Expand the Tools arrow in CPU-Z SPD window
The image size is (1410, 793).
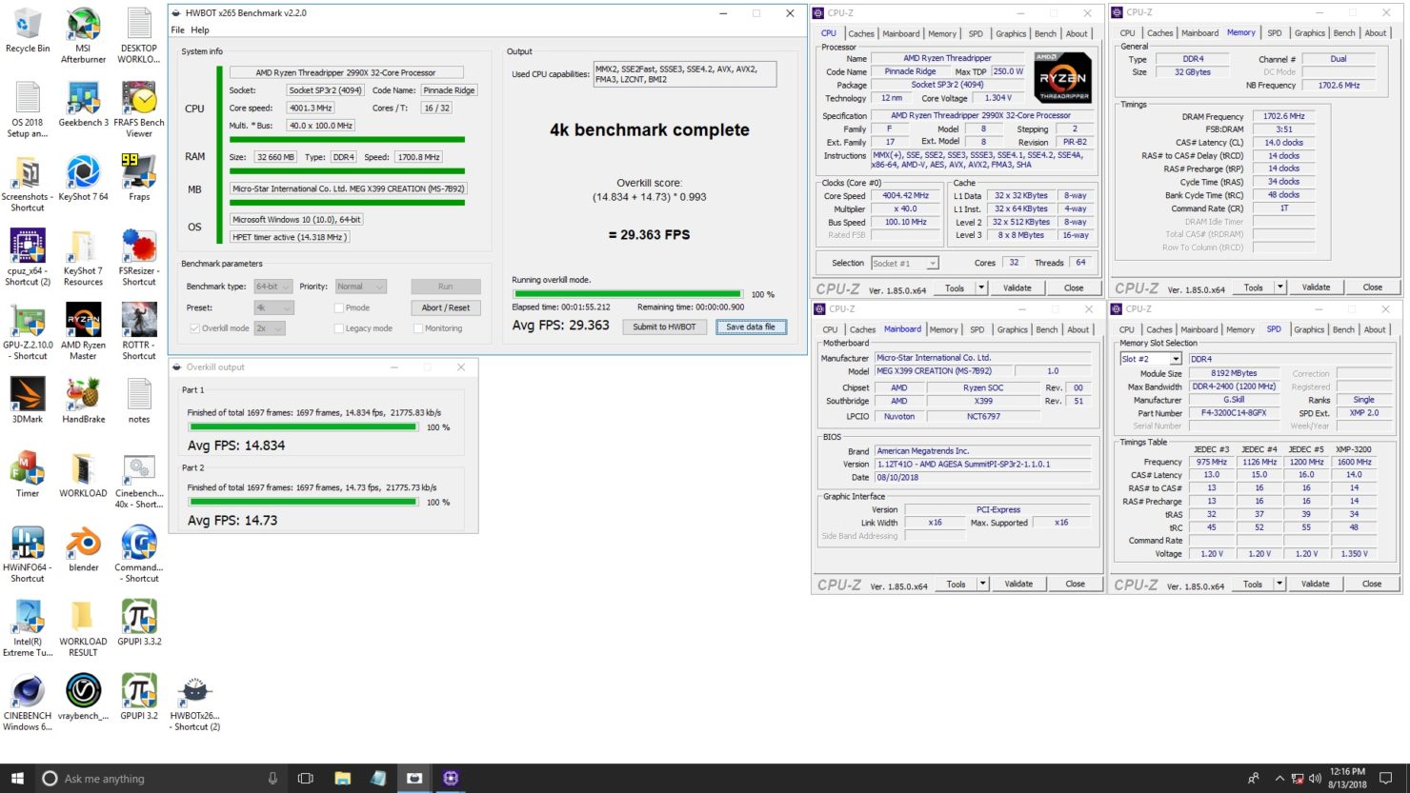coord(1279,584)
